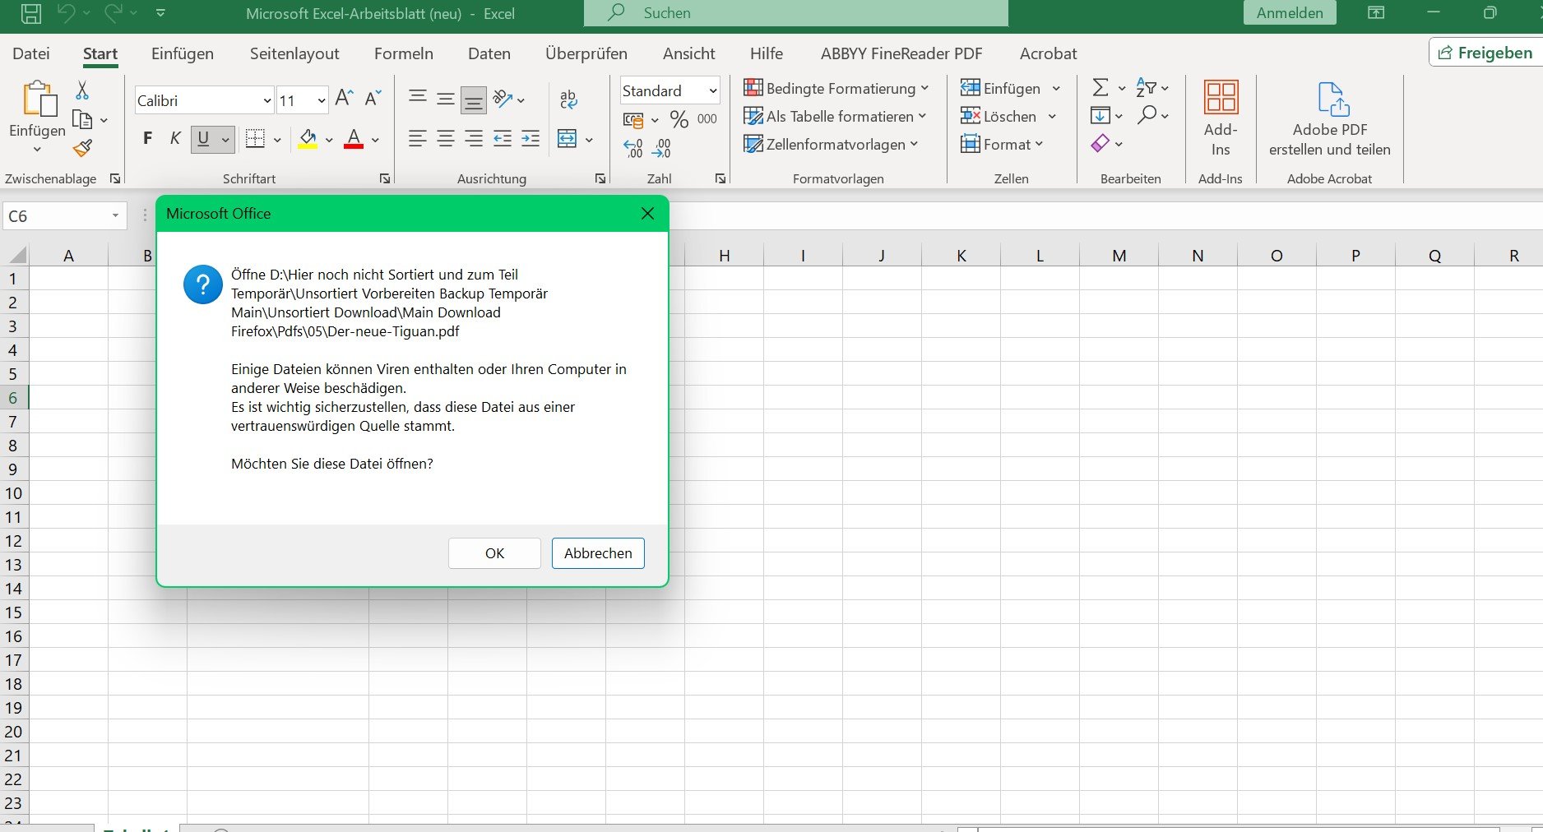Viewport: 1543px width, 832px height.
Task: Click the Suchen search box
Action: (x=796, y=13)
